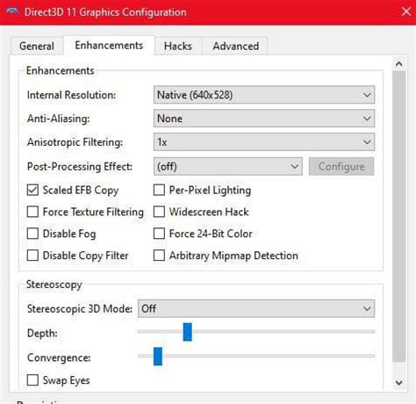The width and height of the screenshot is (416, 404).
Task: Click the window title text
Action: click(105, 12)
